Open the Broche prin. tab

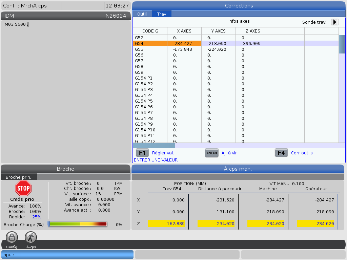click(18, 177)
